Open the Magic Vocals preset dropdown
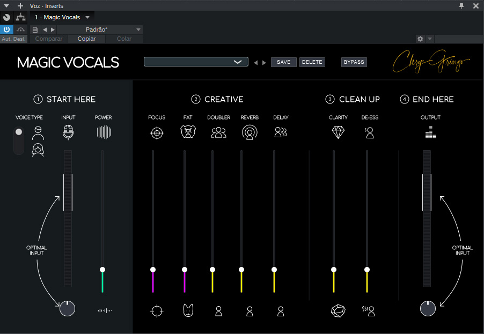Screen dimensions: 484x334 tap(196, 62)
